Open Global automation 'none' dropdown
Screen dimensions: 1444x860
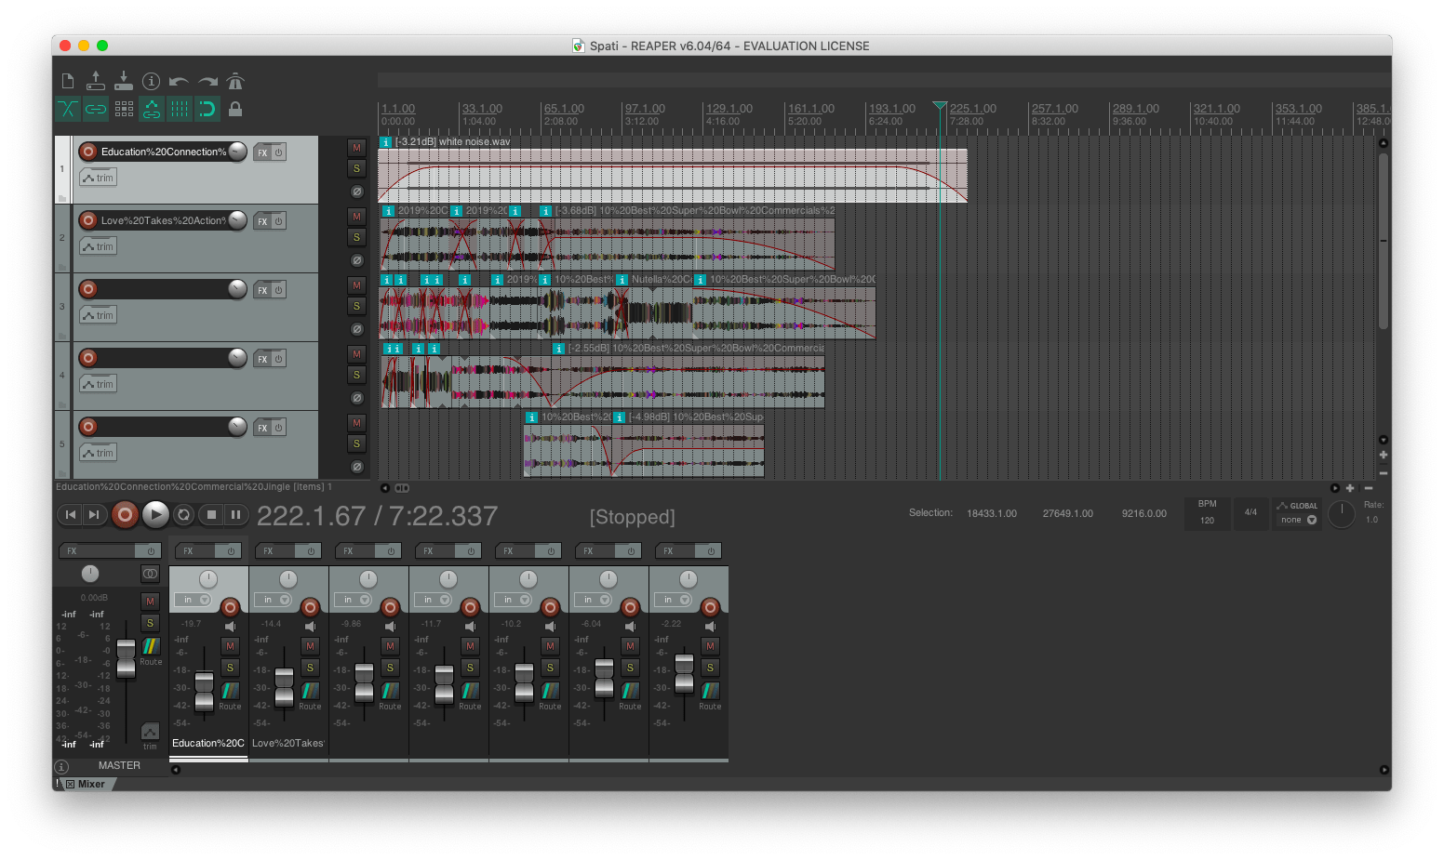tap(1298, 520)
